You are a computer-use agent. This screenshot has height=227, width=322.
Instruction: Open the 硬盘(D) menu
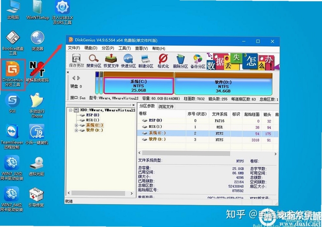91,48
